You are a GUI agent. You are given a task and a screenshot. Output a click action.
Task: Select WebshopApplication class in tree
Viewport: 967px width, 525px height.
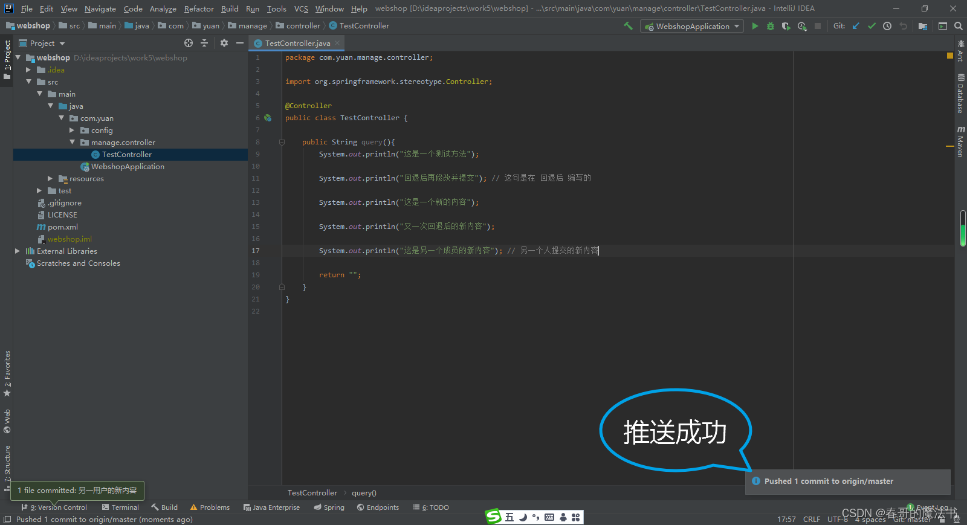(128, 167)
